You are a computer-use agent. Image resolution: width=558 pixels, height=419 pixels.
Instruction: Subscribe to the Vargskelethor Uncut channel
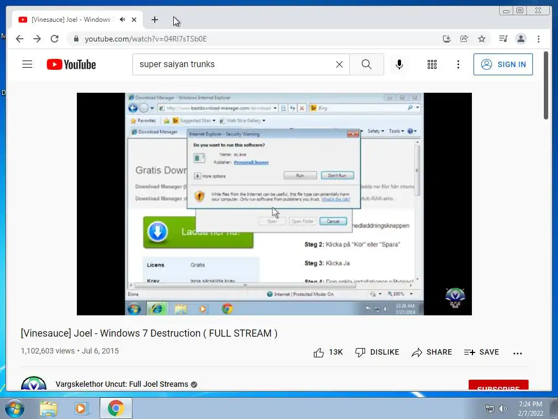pos(498,385)
